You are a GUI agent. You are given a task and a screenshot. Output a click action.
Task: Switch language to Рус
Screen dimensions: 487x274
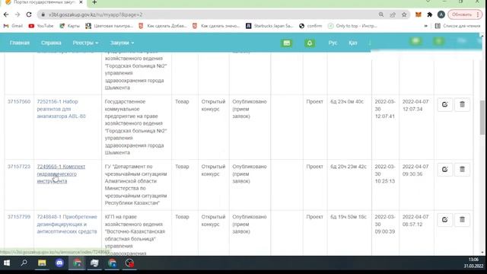(x=333, y=43)
